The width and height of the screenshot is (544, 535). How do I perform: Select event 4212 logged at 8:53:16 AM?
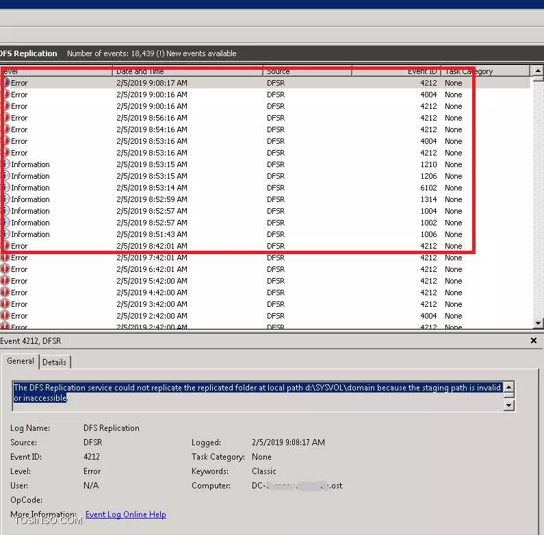[265, 153]
